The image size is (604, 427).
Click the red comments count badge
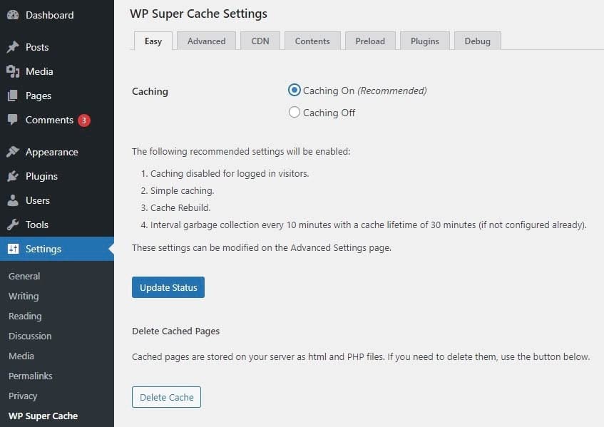click(84, 120)
